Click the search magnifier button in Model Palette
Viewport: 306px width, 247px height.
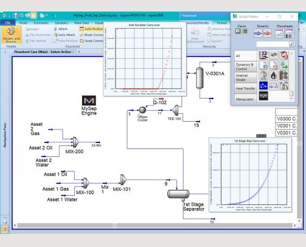pos(291,44)
